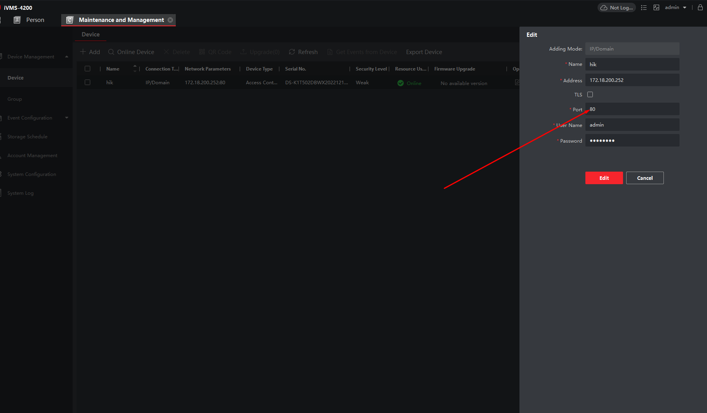Switch to the Device tab
707x413 pixels.
[x=91, y=34]
